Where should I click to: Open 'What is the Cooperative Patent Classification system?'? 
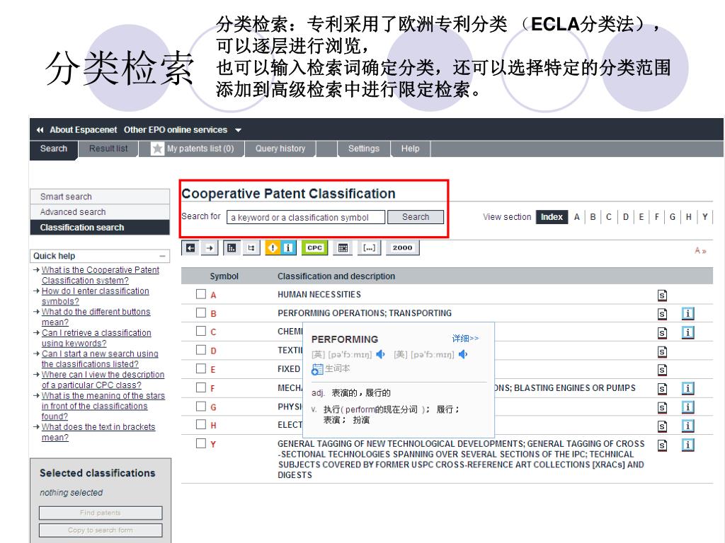click(100, 275)
